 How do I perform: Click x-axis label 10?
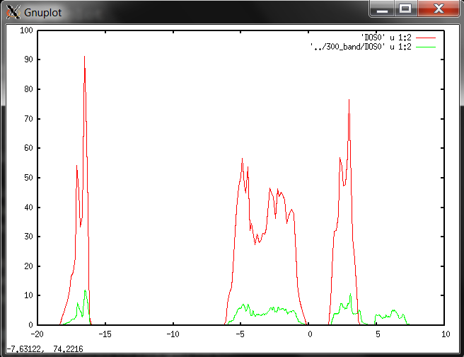[x=446, y=334]
